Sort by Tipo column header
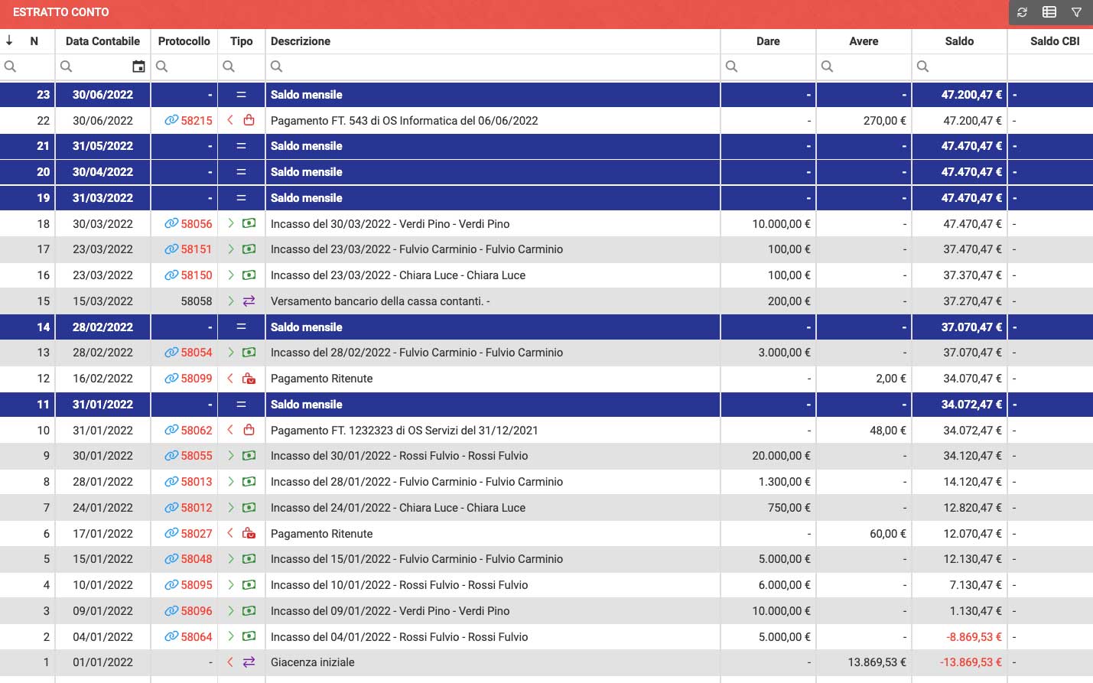 [241, 41]
